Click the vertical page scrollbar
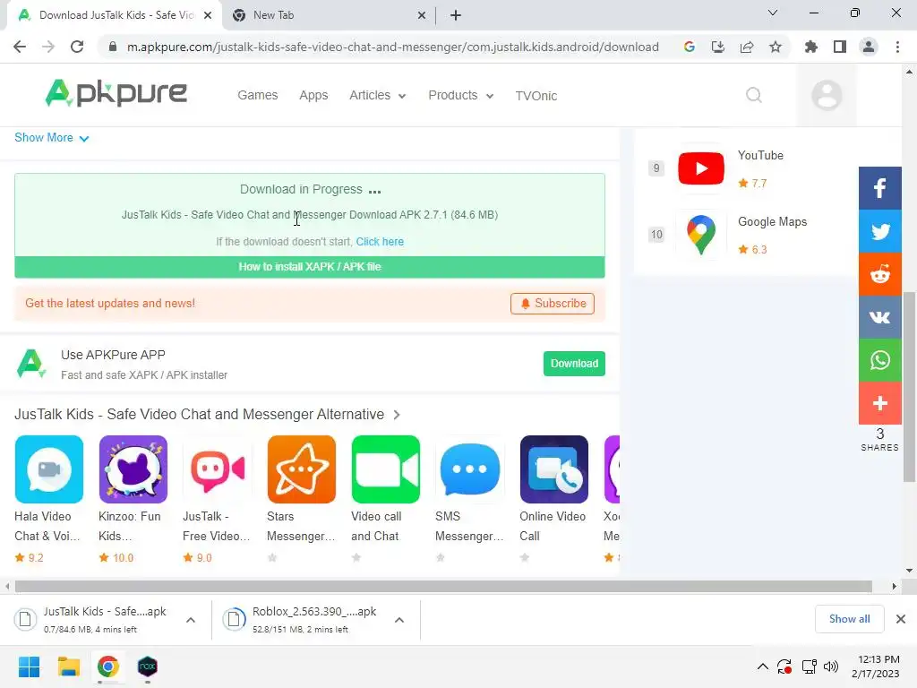This screenshot has height=688, width=917. (909, 386)
